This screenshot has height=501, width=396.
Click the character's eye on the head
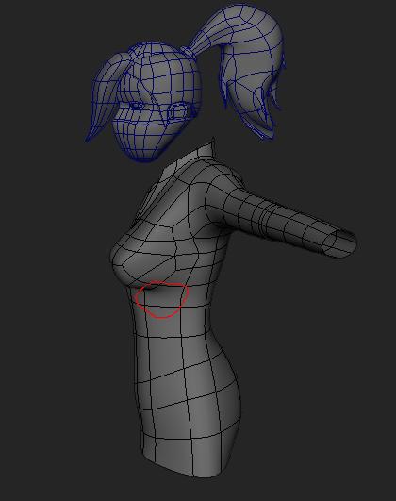[x=137, y=105]
